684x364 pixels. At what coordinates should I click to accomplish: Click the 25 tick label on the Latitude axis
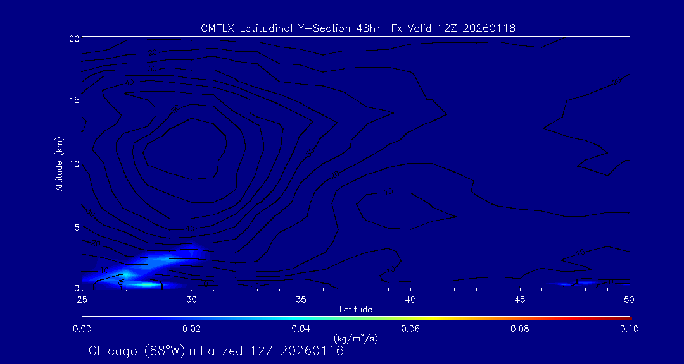pos(82,298)
